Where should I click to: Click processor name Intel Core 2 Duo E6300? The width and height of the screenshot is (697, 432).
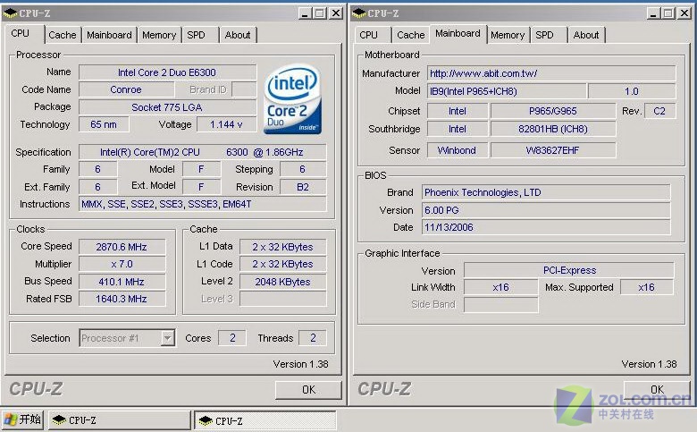coord(167,72)
